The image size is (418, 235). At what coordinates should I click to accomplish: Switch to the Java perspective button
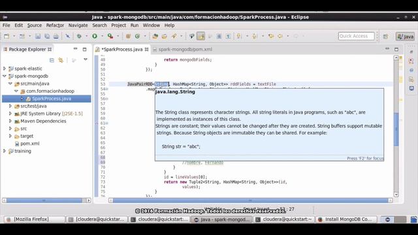405,37
